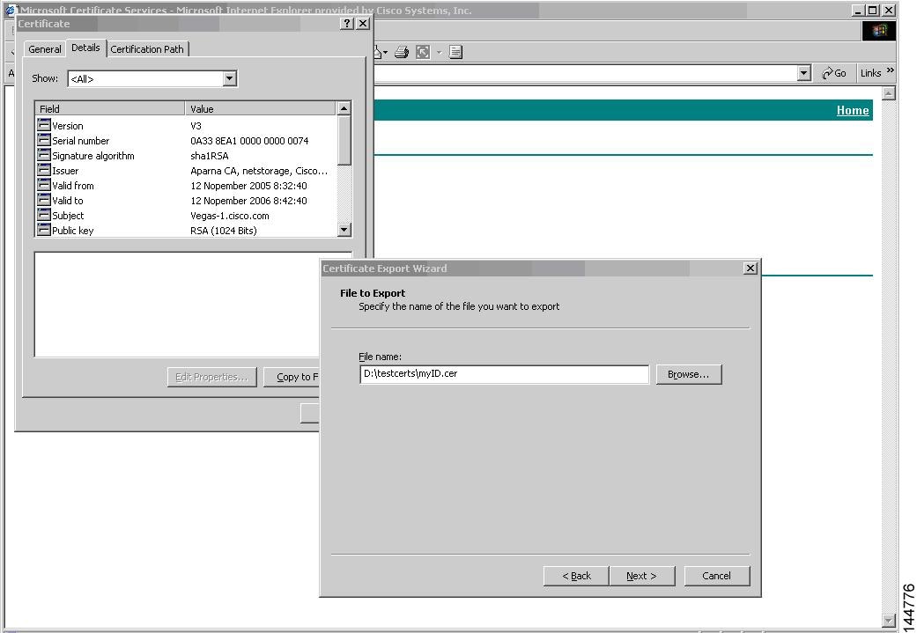Select the RSA (1024 Bits) value

(x=224, y=231)
